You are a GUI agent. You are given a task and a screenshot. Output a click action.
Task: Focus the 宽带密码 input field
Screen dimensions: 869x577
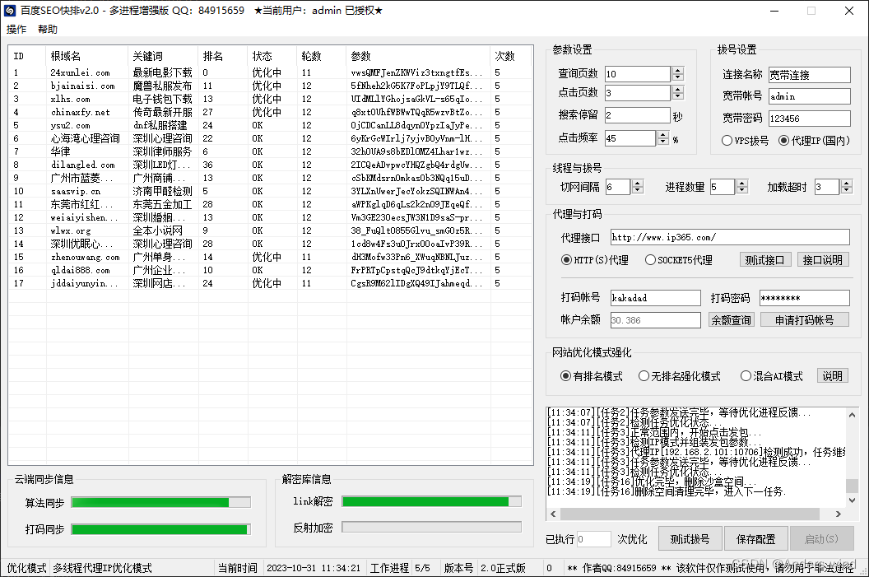809,119
